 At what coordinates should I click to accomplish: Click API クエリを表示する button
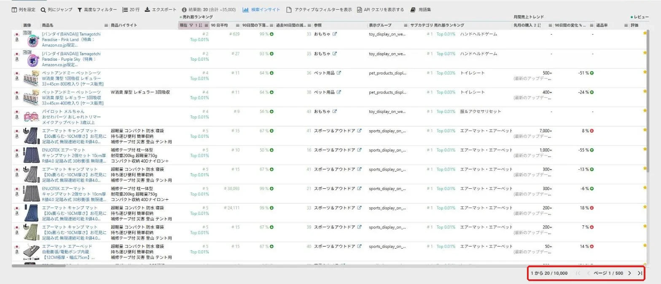click(x=380, y=9)
